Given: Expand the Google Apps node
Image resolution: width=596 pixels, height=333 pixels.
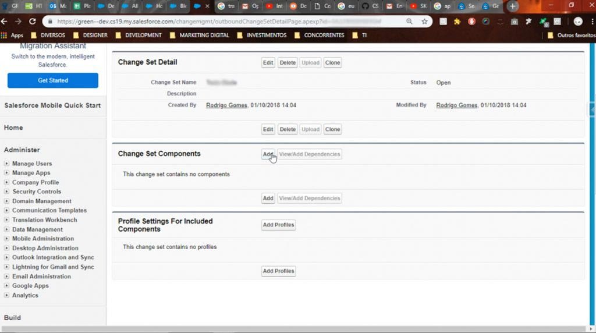Looking at the screenshot, I should click(x=6, y=285).
